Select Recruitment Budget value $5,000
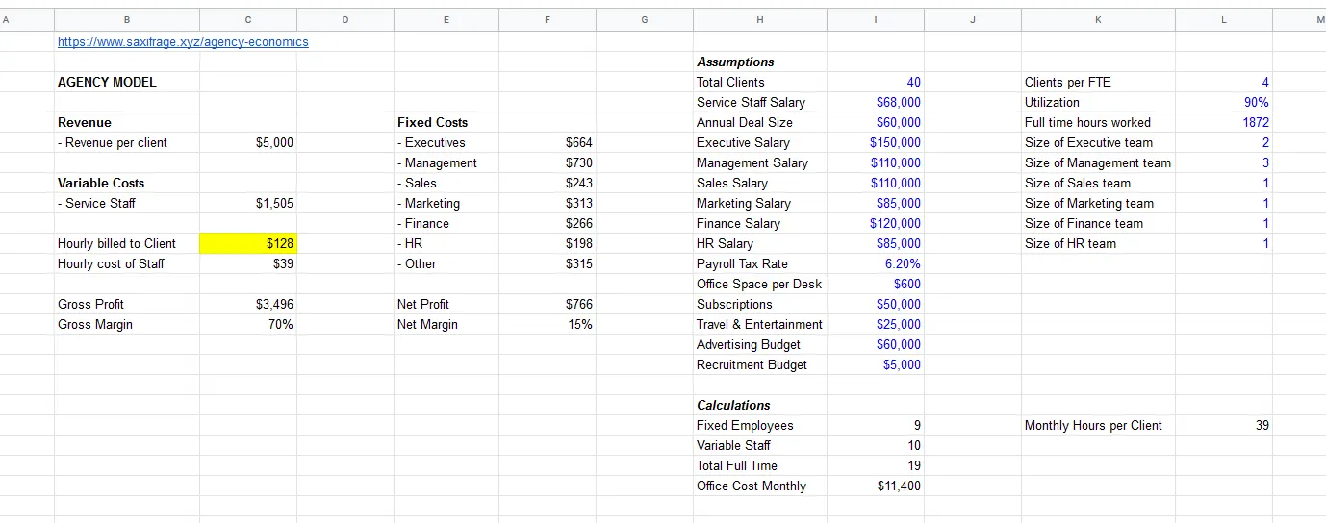Viewport: 1326px width, 523px height. pos(876,365)
